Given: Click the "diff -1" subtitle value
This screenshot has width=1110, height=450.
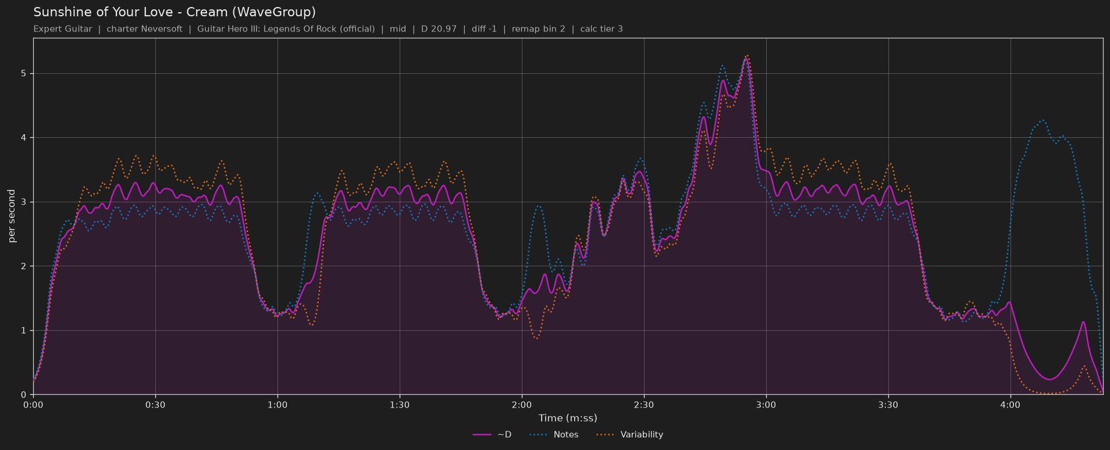Looking at the screenshot, I should [484, 29].
